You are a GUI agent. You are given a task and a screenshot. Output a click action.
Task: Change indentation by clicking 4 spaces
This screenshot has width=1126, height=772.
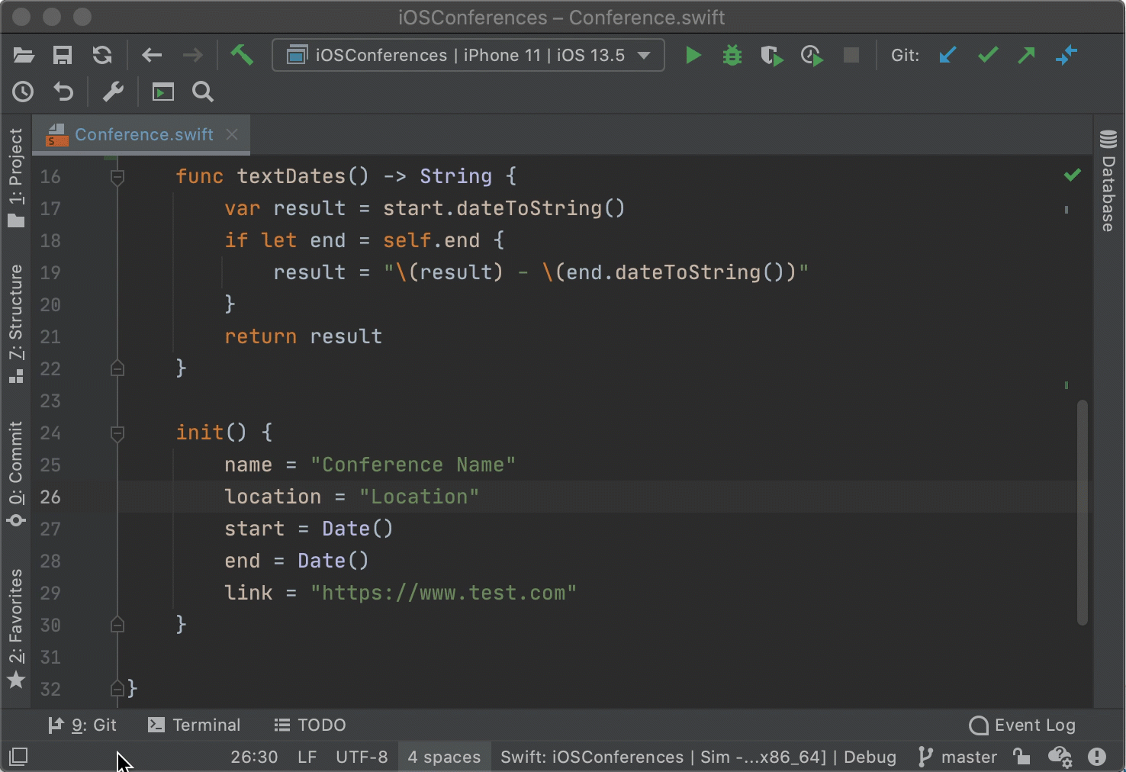click(444, 757)
